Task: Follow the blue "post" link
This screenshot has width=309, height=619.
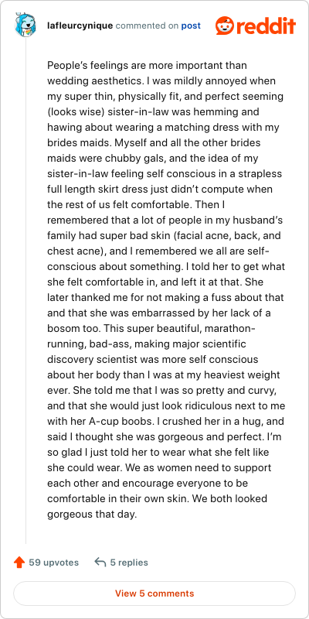Action: [191, 26]
